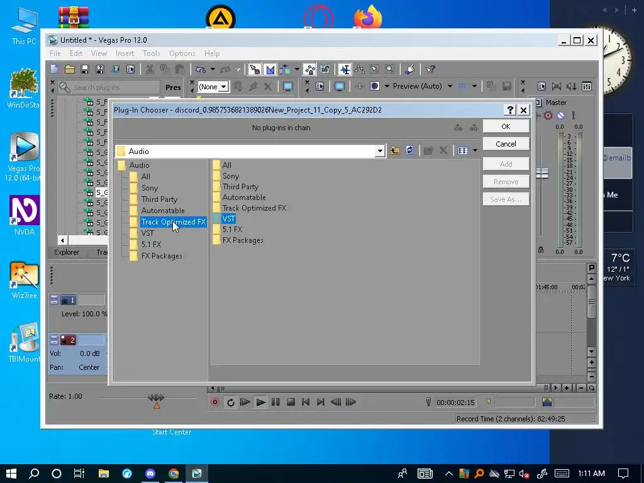Click Cancel in the Plug-In Chooser
The width and height of the screenshot is (644, 483).
tap(506, 144)
